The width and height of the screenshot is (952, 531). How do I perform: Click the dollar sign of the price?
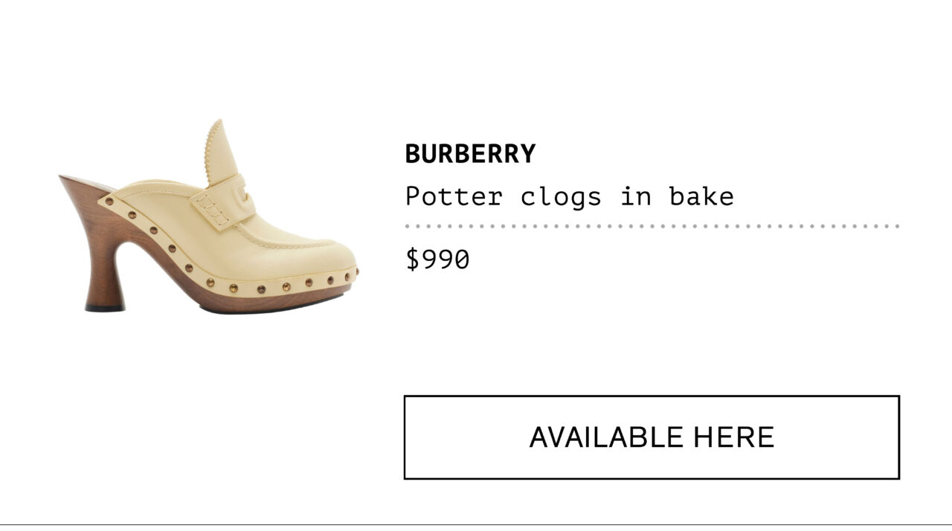[x=413, y=260]
